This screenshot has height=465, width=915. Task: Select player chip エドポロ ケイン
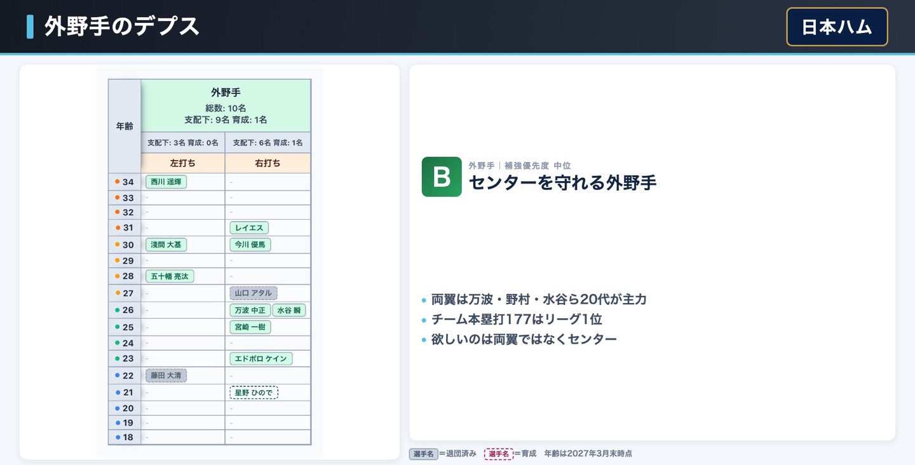point(261,358)
